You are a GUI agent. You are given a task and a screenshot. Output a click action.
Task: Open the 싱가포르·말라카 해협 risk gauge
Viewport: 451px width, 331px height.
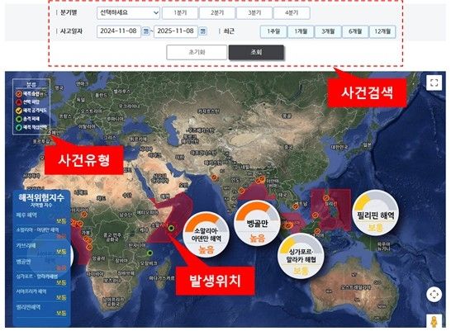point(301,256)
